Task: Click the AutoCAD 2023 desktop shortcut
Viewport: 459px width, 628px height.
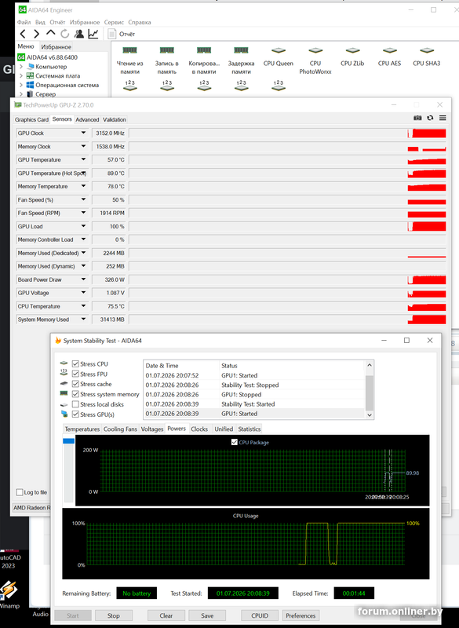Action: pyautogui.click(x=9, y=560)
